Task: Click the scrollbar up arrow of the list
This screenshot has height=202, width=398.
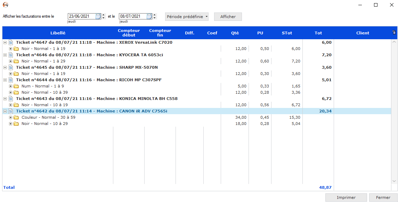Action: (x=394, y=42)
